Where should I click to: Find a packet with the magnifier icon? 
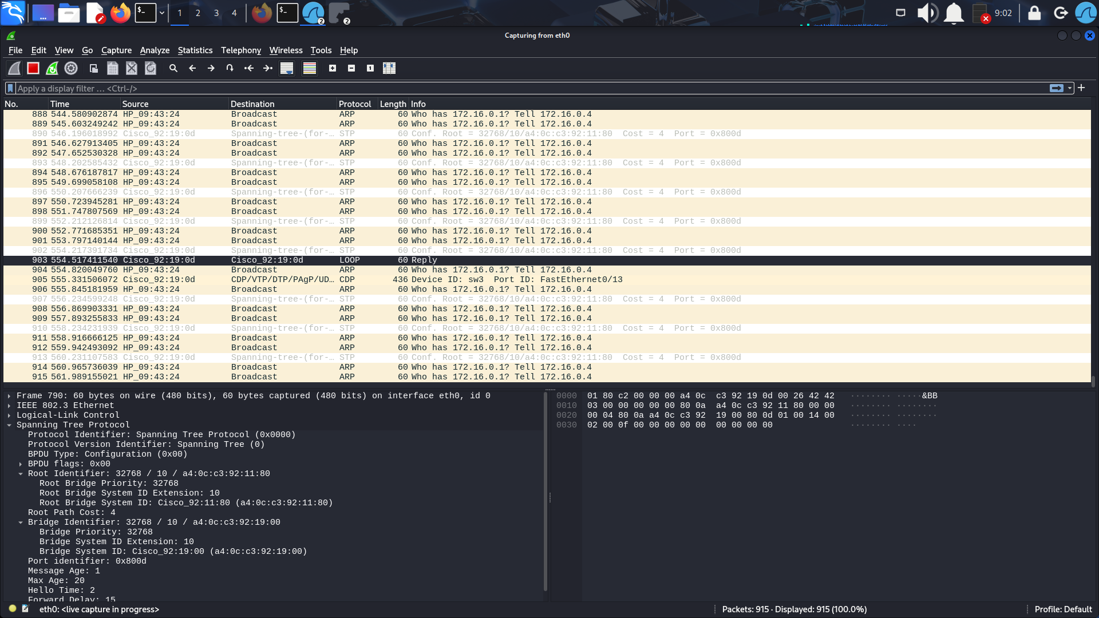click(x=173, y=68)
